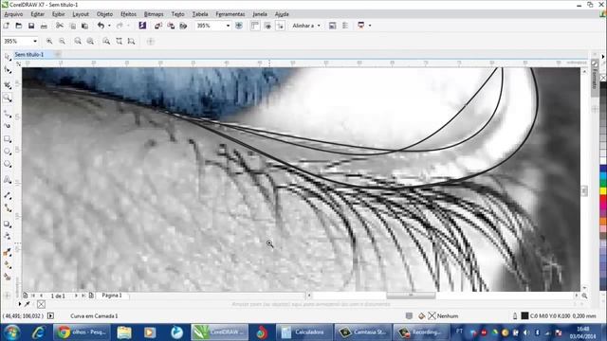The height and width of the screenshot is (341, 607).
Task: Open the property bar zoom level dropdown
Action: (35, 41)
